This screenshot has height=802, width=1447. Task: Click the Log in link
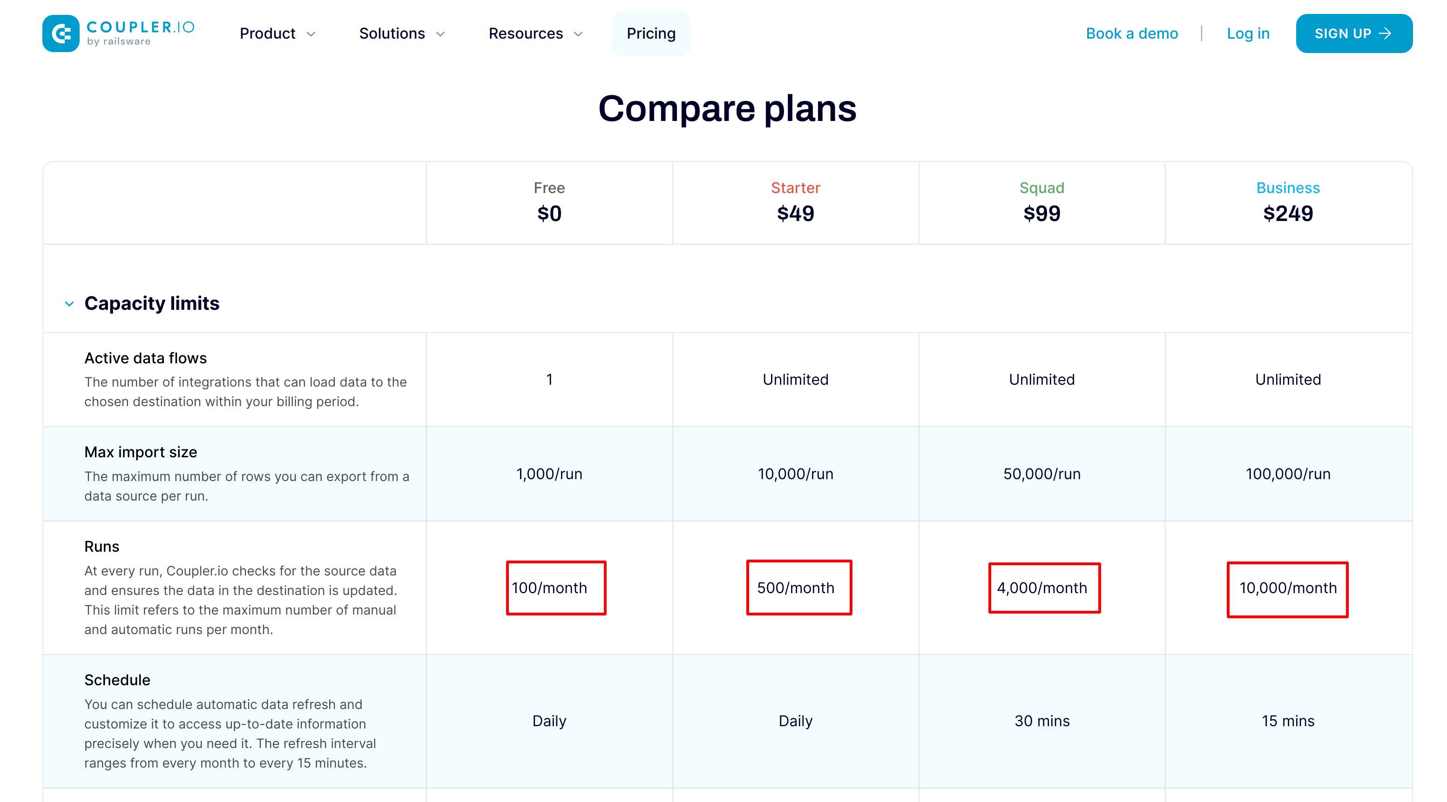[x=1248, y=33]
